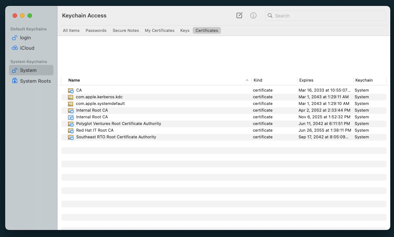This screenshot has height=237, width=394.
Task: Select the Southeast RTO Root Certificate Authority entry
Action: tap(116, 137)
